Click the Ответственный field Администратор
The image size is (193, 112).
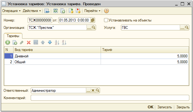point(58,91)
